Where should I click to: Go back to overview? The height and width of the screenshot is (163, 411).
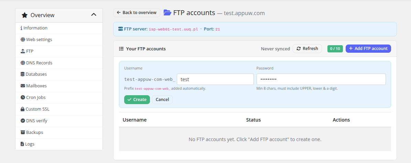point(137,13)
